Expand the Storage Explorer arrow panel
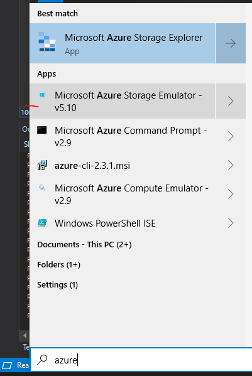 tap(231, 43)
